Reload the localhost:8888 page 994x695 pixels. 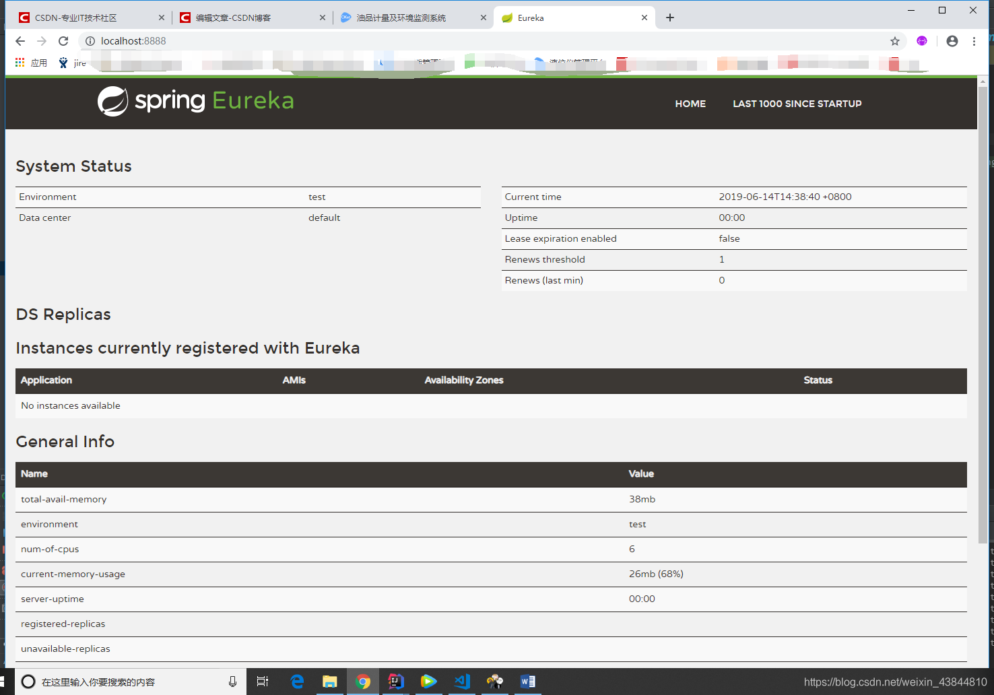(x=63, y=41)
